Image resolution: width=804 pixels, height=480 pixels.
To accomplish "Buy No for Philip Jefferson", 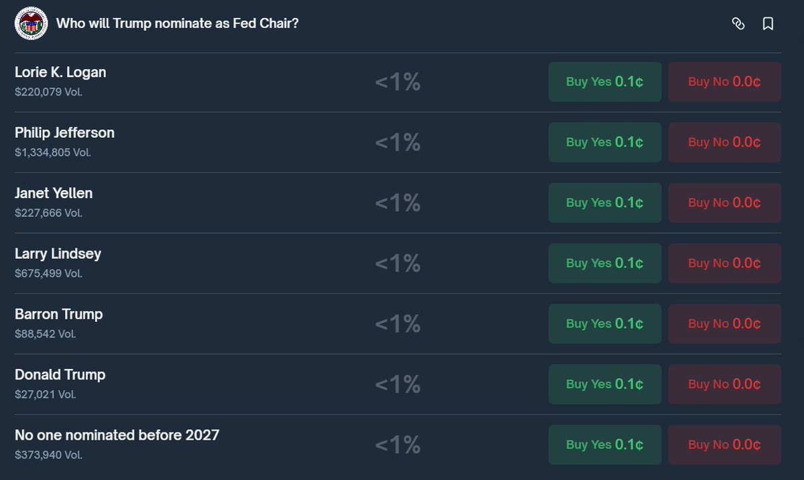I will pyautogui.click(x=724, y=142).
